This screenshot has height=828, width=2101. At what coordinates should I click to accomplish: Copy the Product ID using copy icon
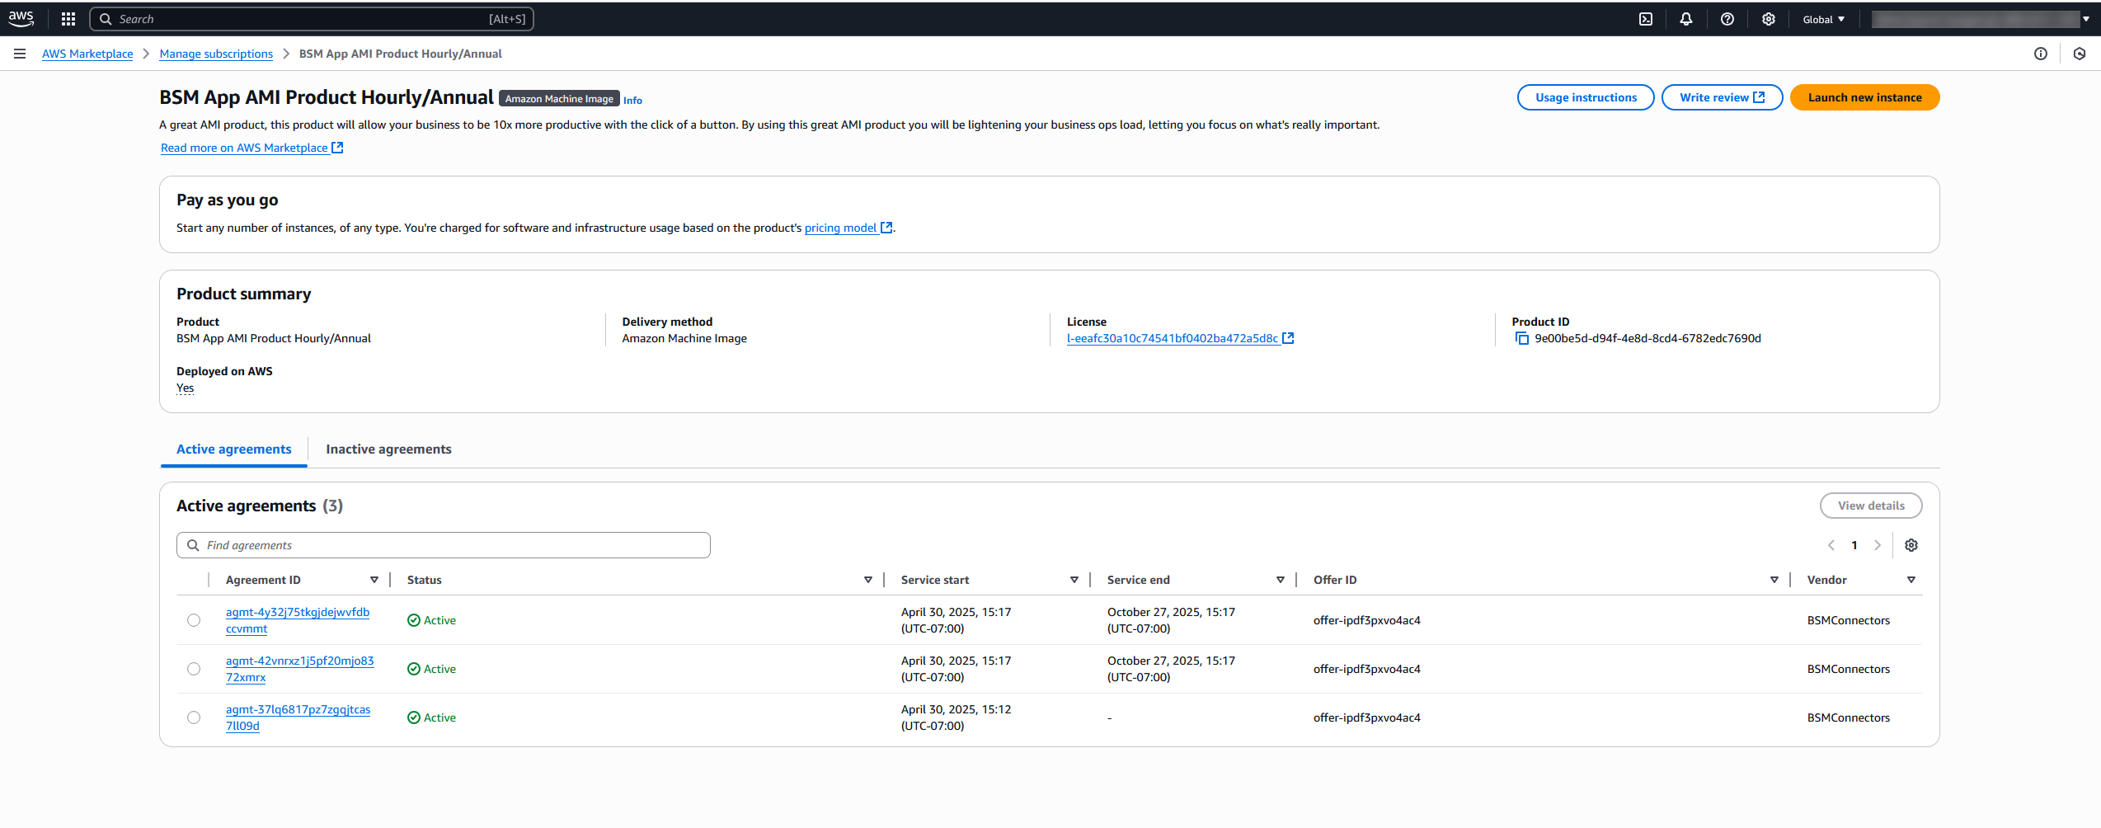pyautogui.click(x=1521, y=337)
